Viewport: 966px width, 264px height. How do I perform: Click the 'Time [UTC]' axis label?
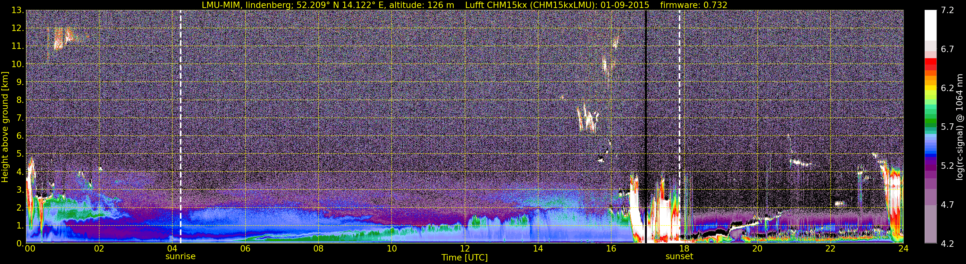(465, 258)
